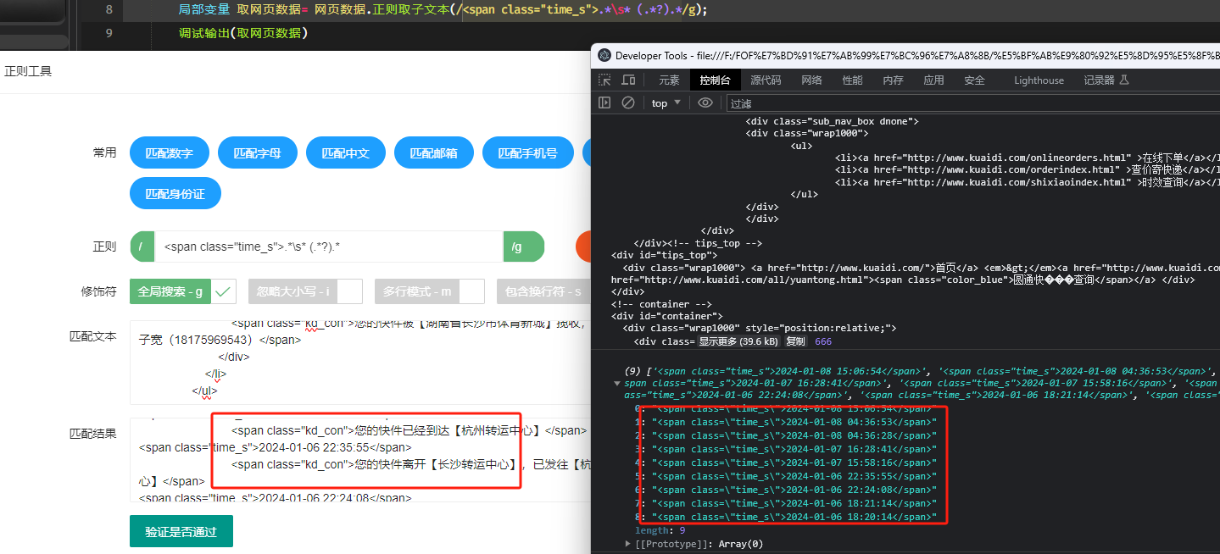1220x554 pixels.
Task: Click the 复制 button in console output
Action: tap(795, 341)
